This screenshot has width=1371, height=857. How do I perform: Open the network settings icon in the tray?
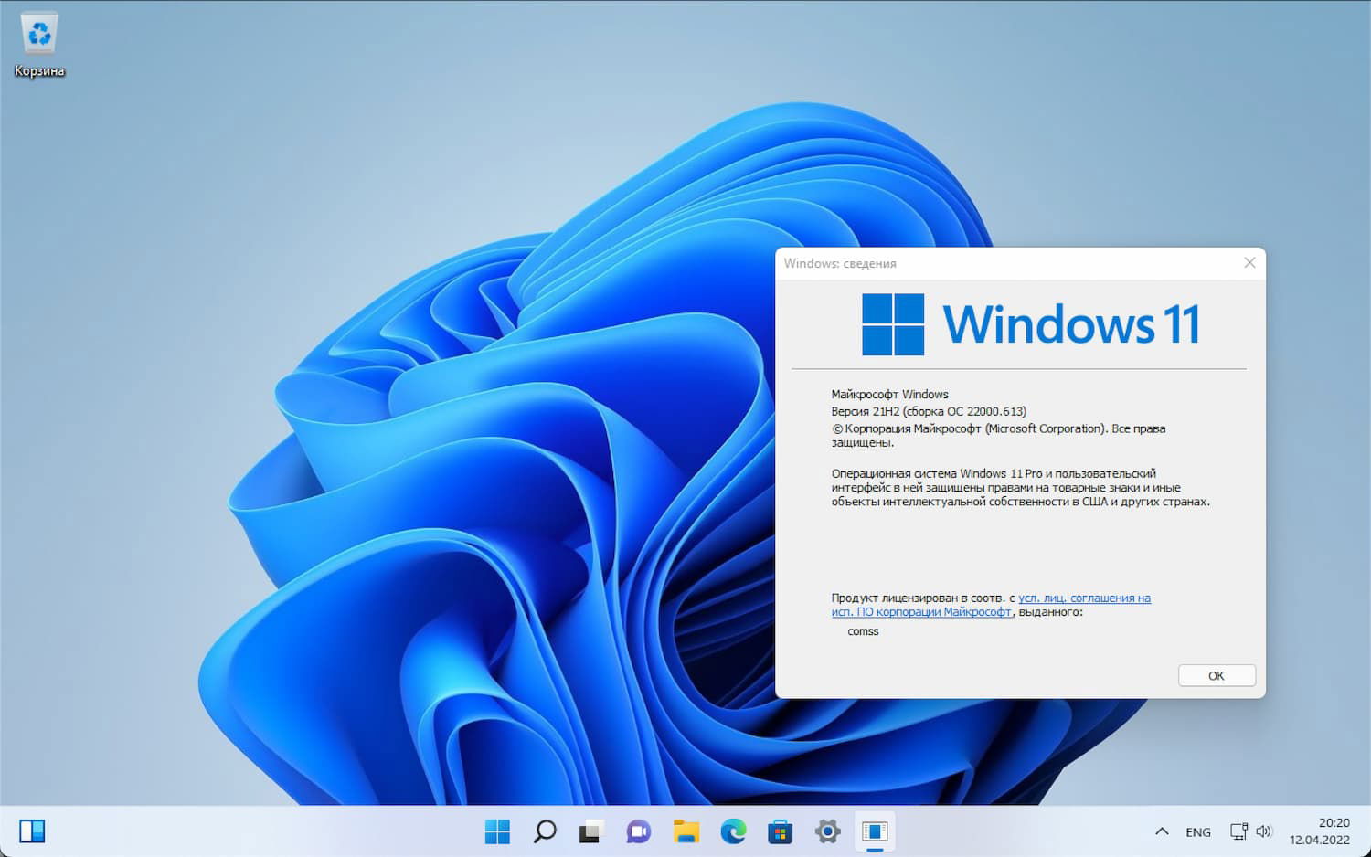click(x=1238, y=831)
